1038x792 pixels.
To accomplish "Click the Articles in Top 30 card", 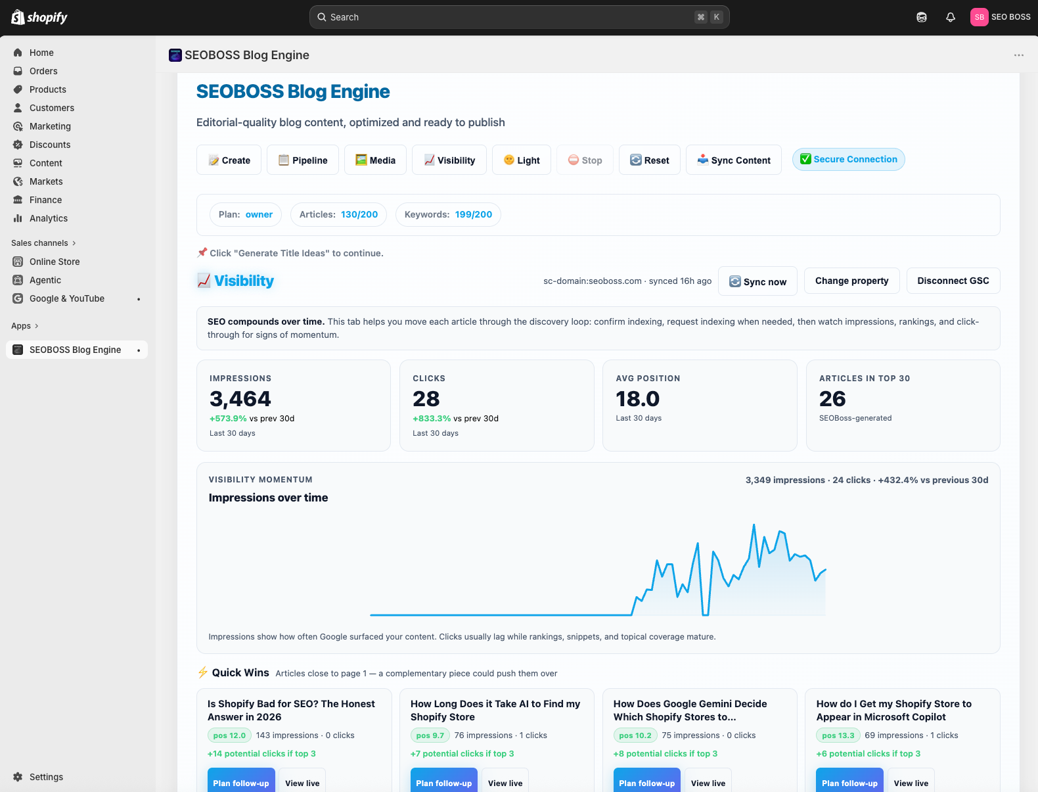I will 903,406.
